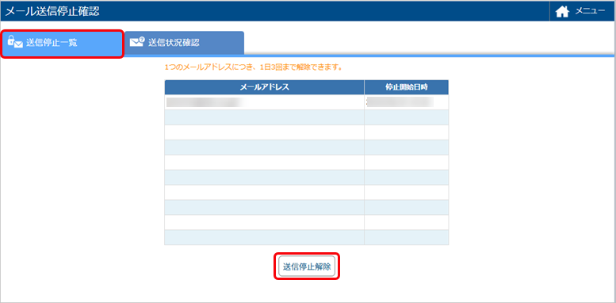The image size is (616, 303).
Task: Click the home icon beside メニュー
Action: 563,12
